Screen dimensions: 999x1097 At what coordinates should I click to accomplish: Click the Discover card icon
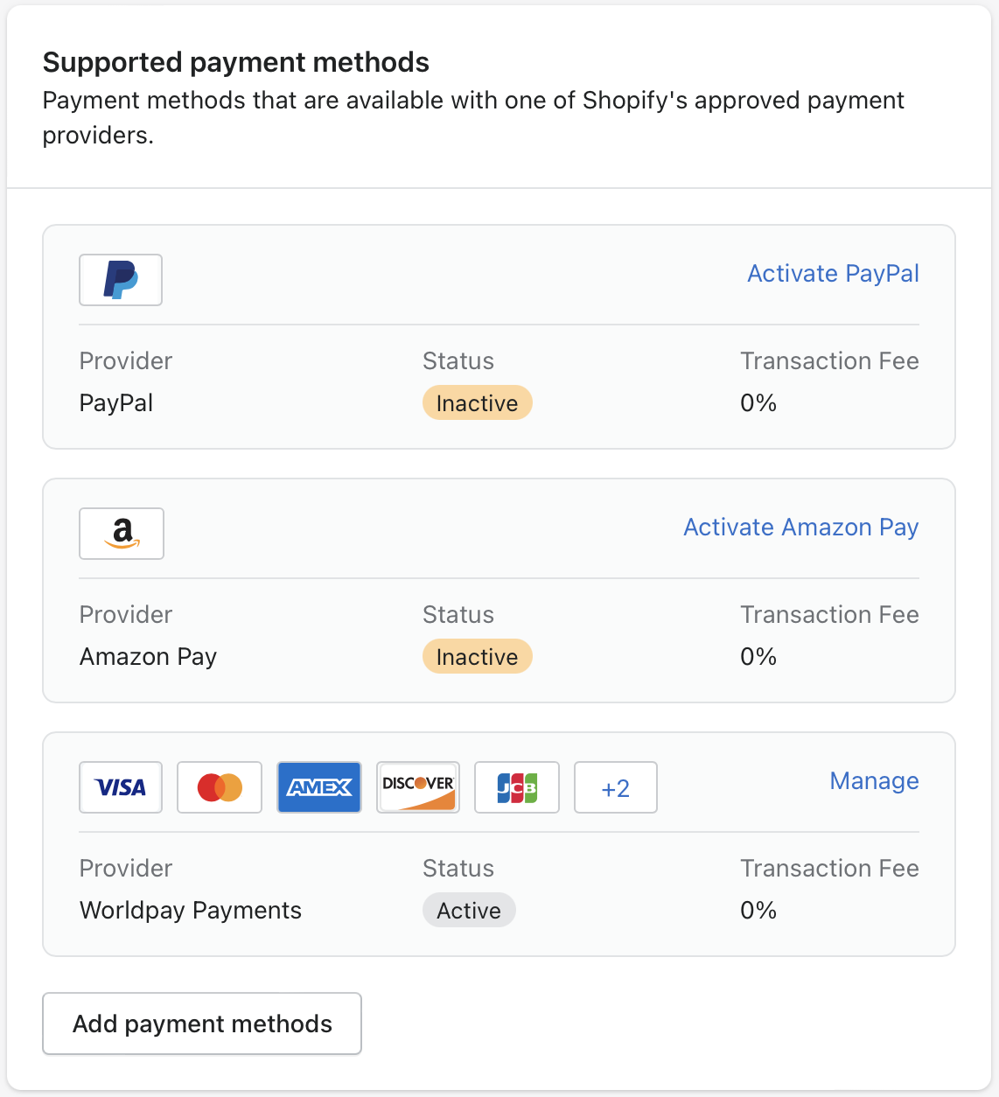tap(418, 787)
